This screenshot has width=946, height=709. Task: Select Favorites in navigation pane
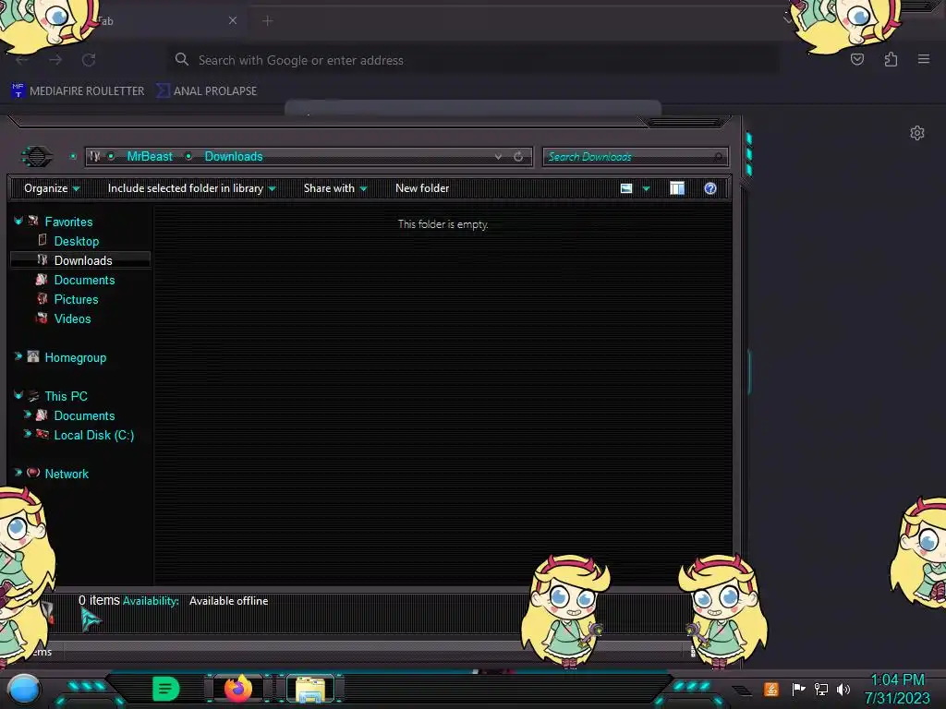point(68,222)
